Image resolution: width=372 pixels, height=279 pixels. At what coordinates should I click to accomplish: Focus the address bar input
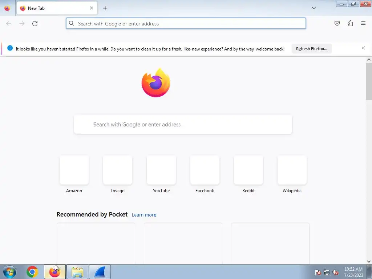[186, 24]
